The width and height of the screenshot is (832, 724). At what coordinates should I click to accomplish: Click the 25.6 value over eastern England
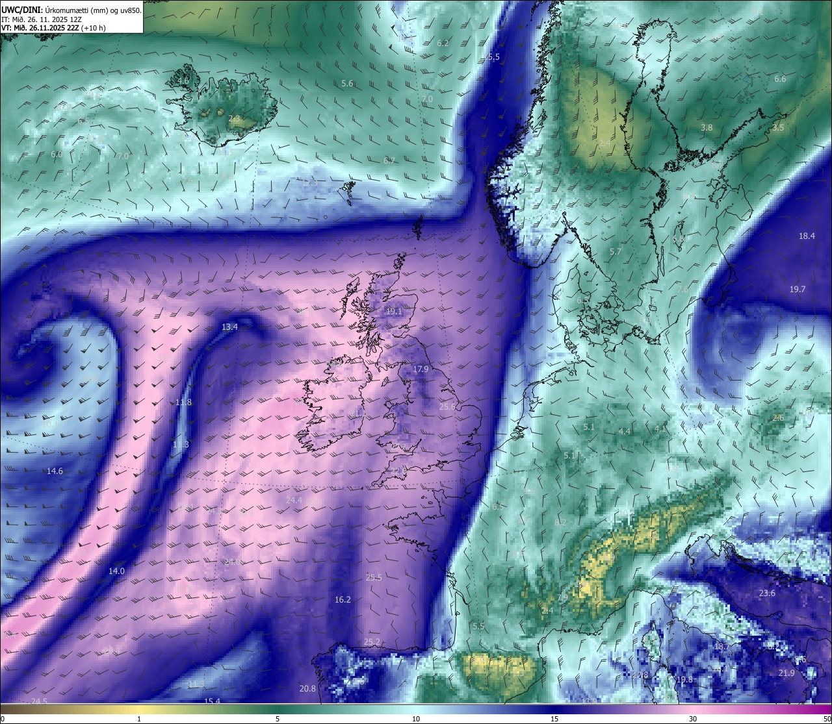point(447,407)
